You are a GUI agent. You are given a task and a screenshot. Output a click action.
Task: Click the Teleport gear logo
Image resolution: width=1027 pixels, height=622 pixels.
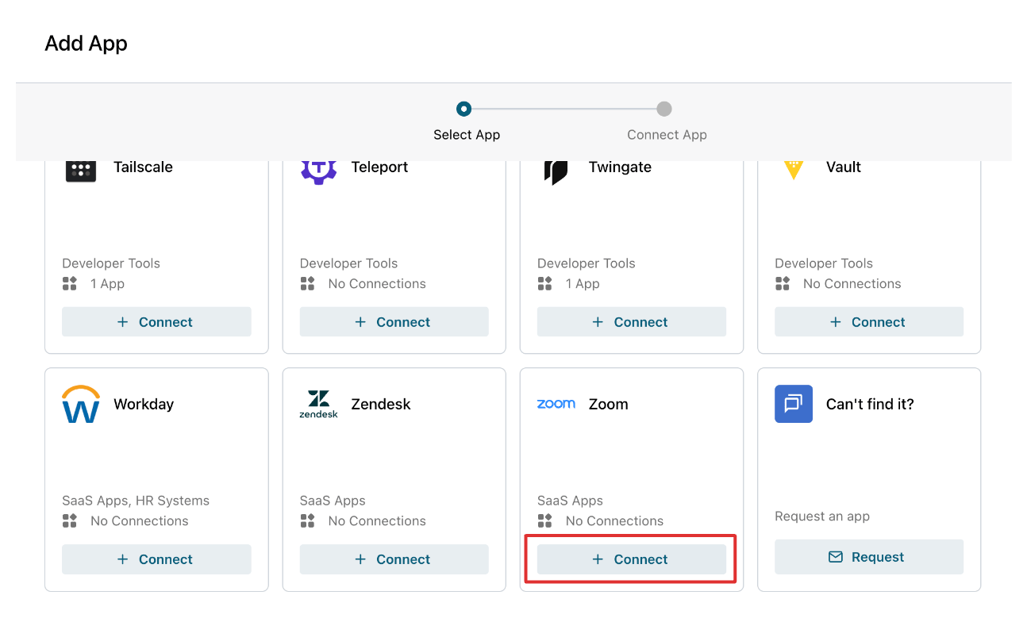pyautogui.click(x=318, y=172)
